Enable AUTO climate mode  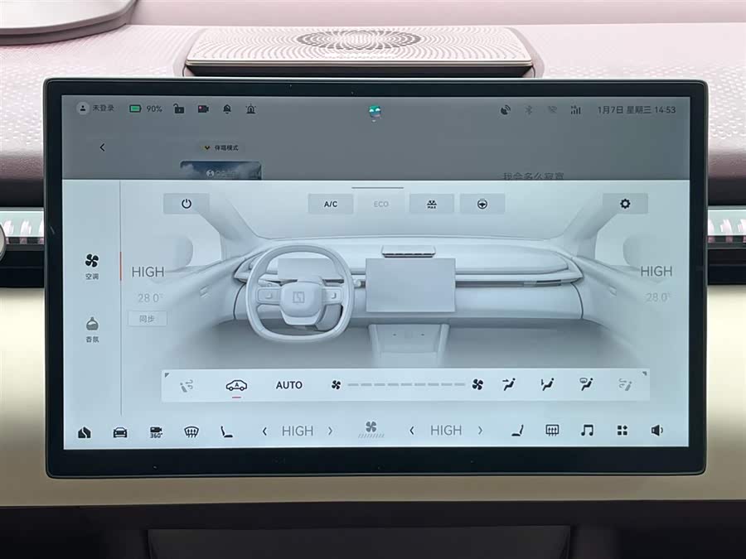pos(288,385)
